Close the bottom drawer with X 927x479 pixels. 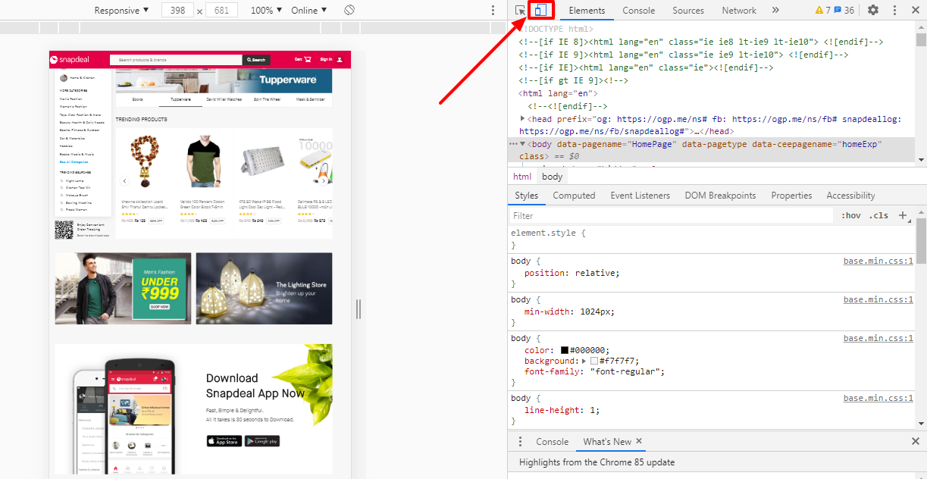[x=915, y=442]
